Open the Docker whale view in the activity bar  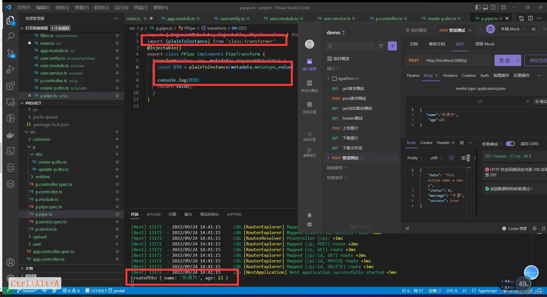tap(10, 135)
